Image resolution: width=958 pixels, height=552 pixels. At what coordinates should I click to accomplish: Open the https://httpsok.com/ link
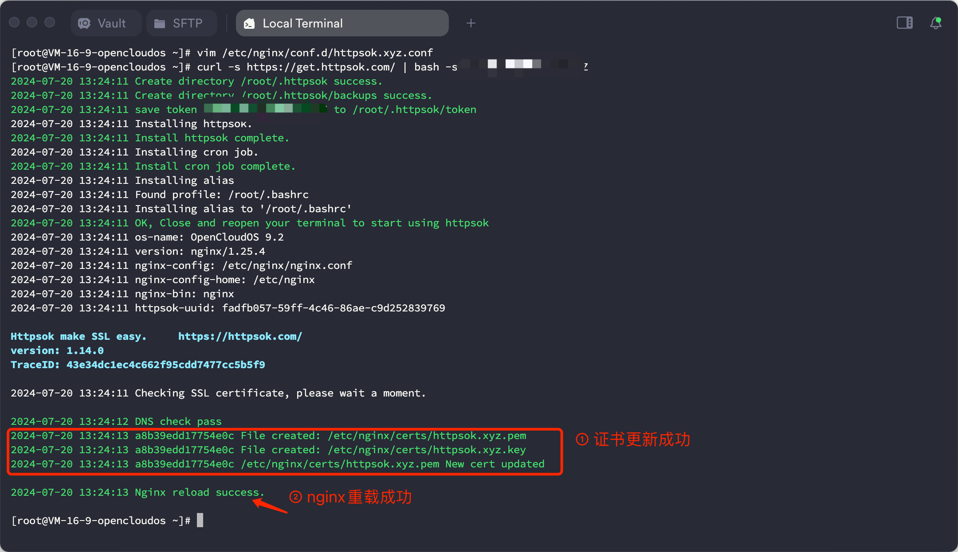(240, 336)
